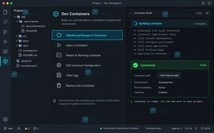The image size is (214, 133).
Task: Click the 'Ready' status label
Action: click(x=203, y=65)
